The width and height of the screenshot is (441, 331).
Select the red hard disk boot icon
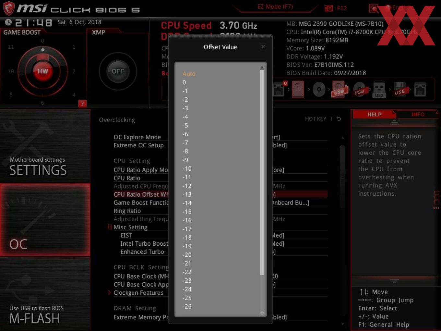pyautogui.click(x=298, y=89)
